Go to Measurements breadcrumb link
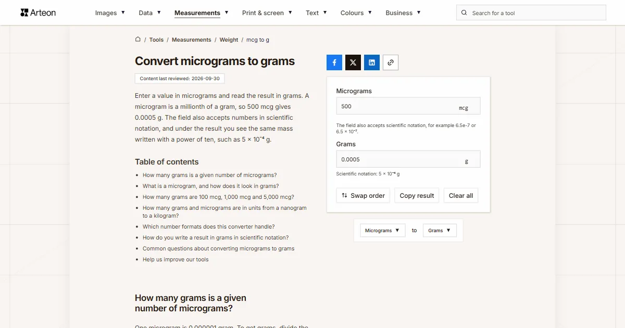 (x=192, y=40)
